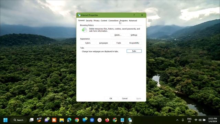Launch the orange Blogger app icon

(54, 120)
